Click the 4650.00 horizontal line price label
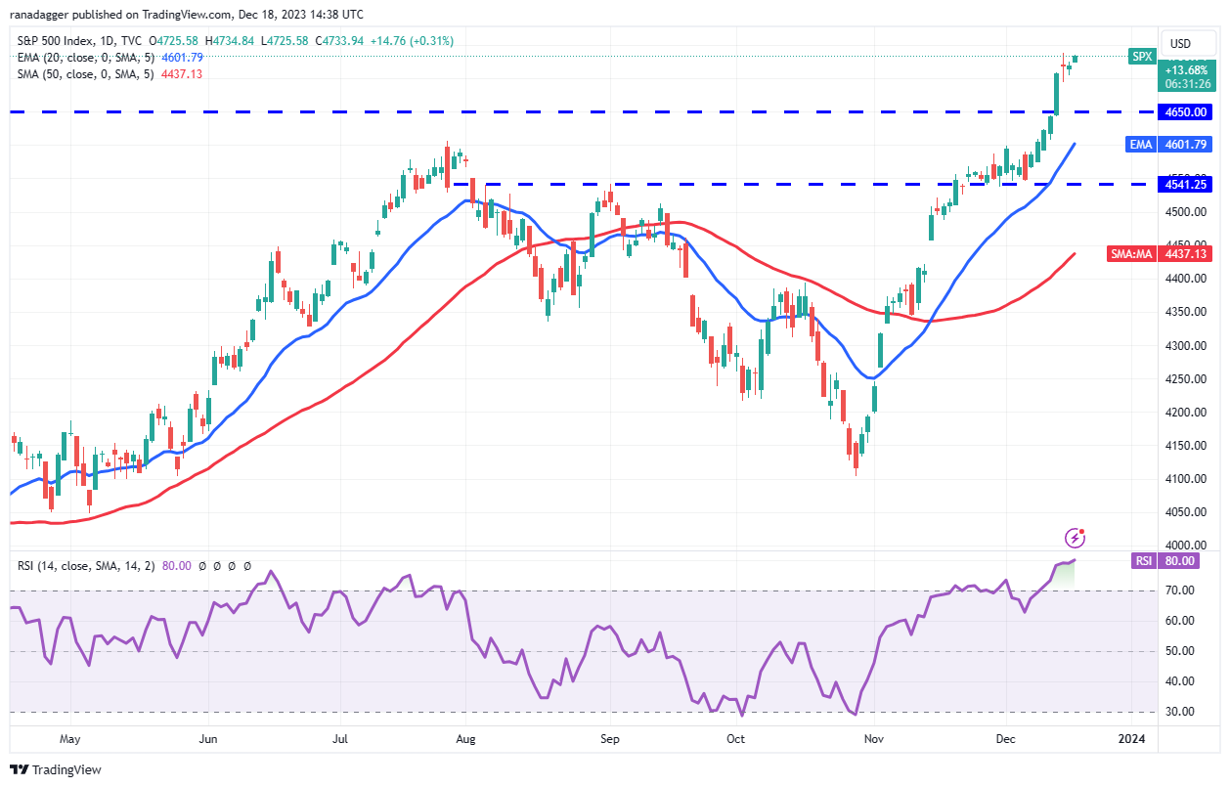 click(1186, 112)
